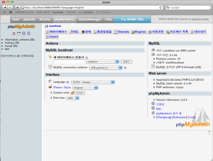The image size is (213, 161).
Task: Click the 리세트 reset color button
Action: point(80,93)
